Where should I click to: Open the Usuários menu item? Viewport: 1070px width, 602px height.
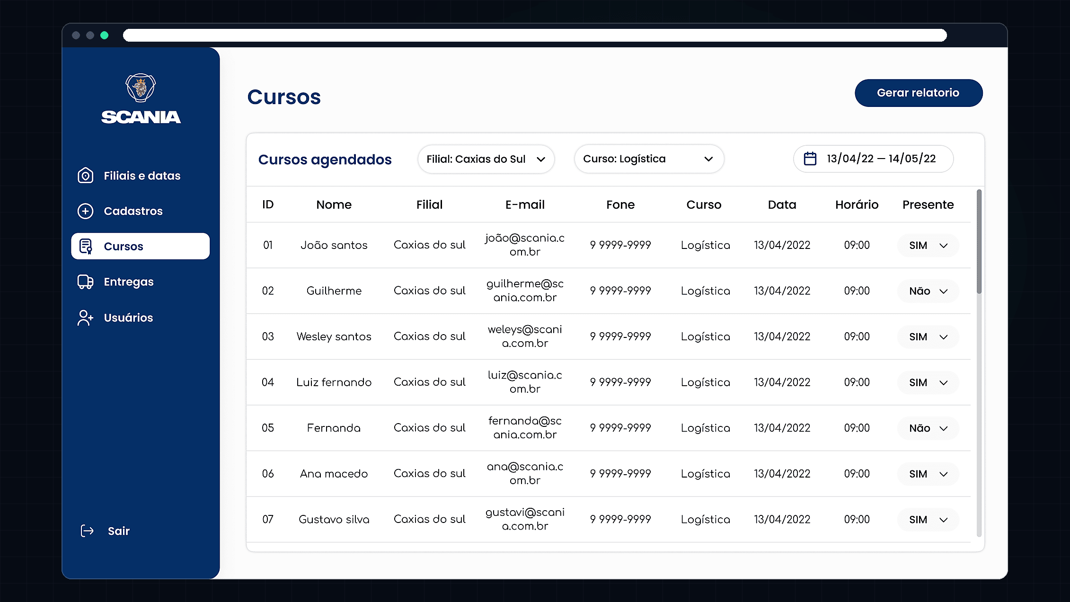(x=141, y=318)
